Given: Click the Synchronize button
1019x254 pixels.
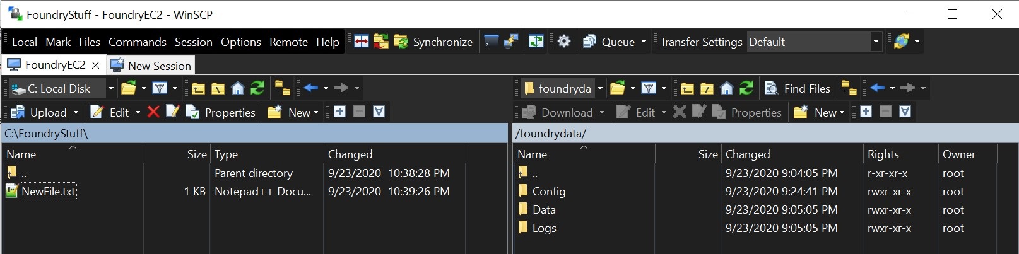Looking at the screenshot, I should pos(433,42).
